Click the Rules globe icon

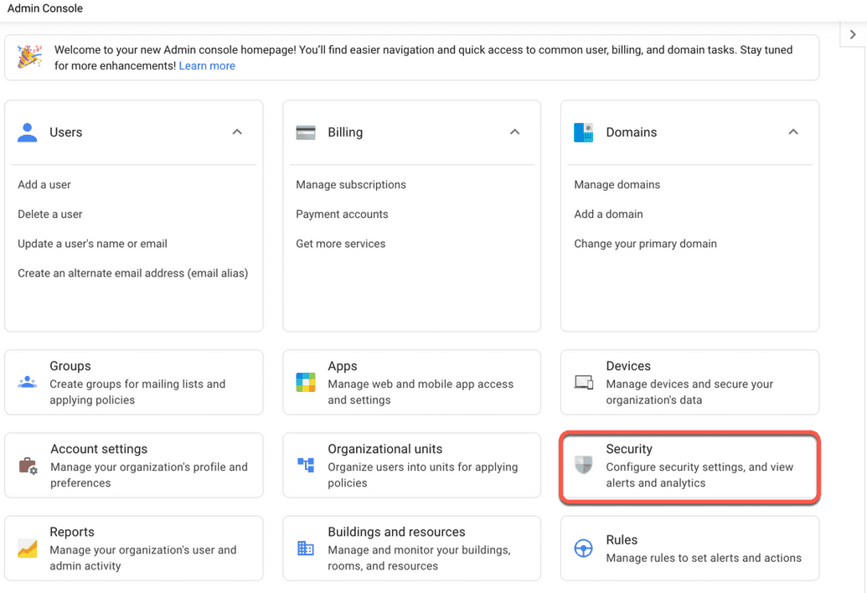(x=585, y=549)
